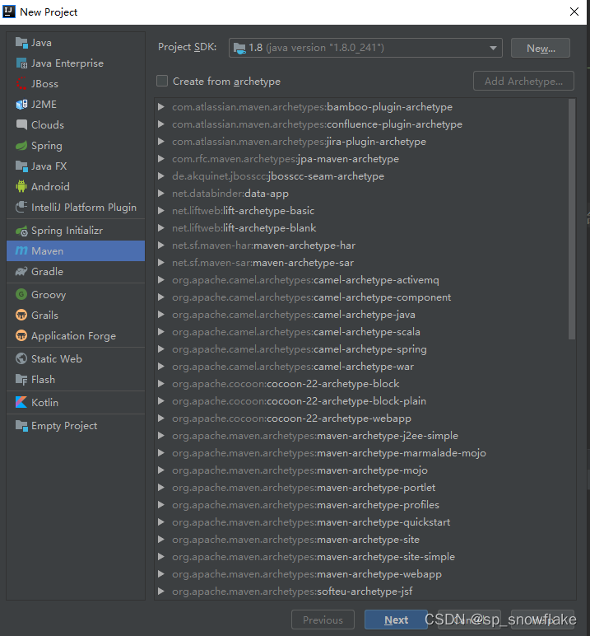Click the JBoss icon in sidebar
Image resolution: width=590 pixels, height=636 pixels.
(21, 83)
